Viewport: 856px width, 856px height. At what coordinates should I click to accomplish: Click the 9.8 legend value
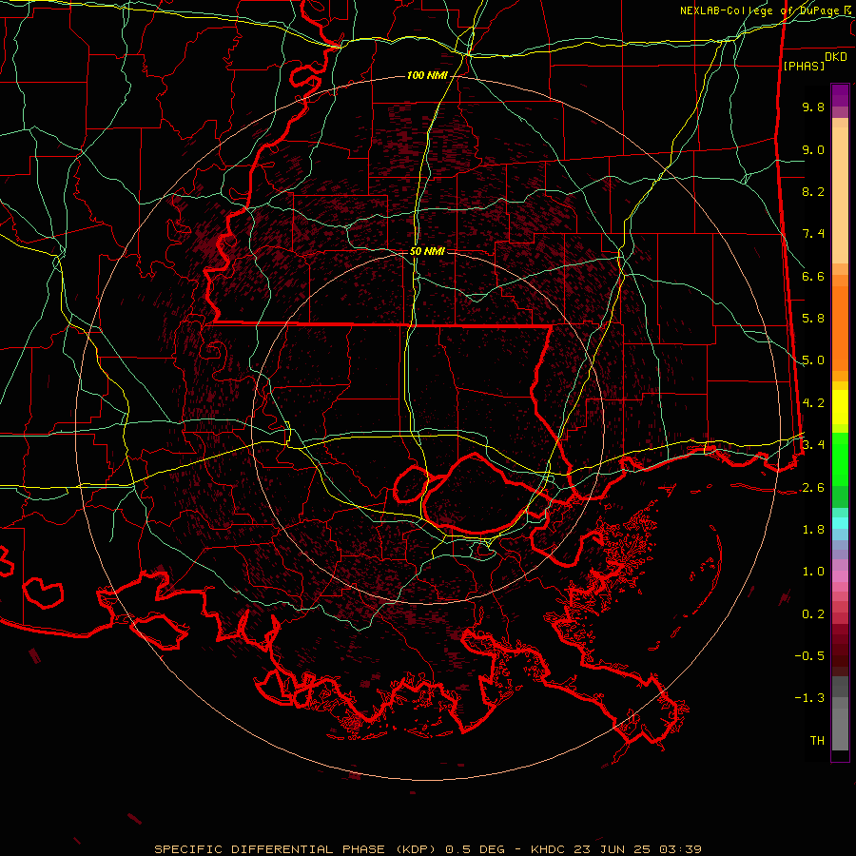(813, 107)
